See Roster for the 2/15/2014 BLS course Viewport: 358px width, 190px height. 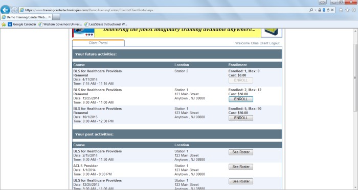click(241, 152)
